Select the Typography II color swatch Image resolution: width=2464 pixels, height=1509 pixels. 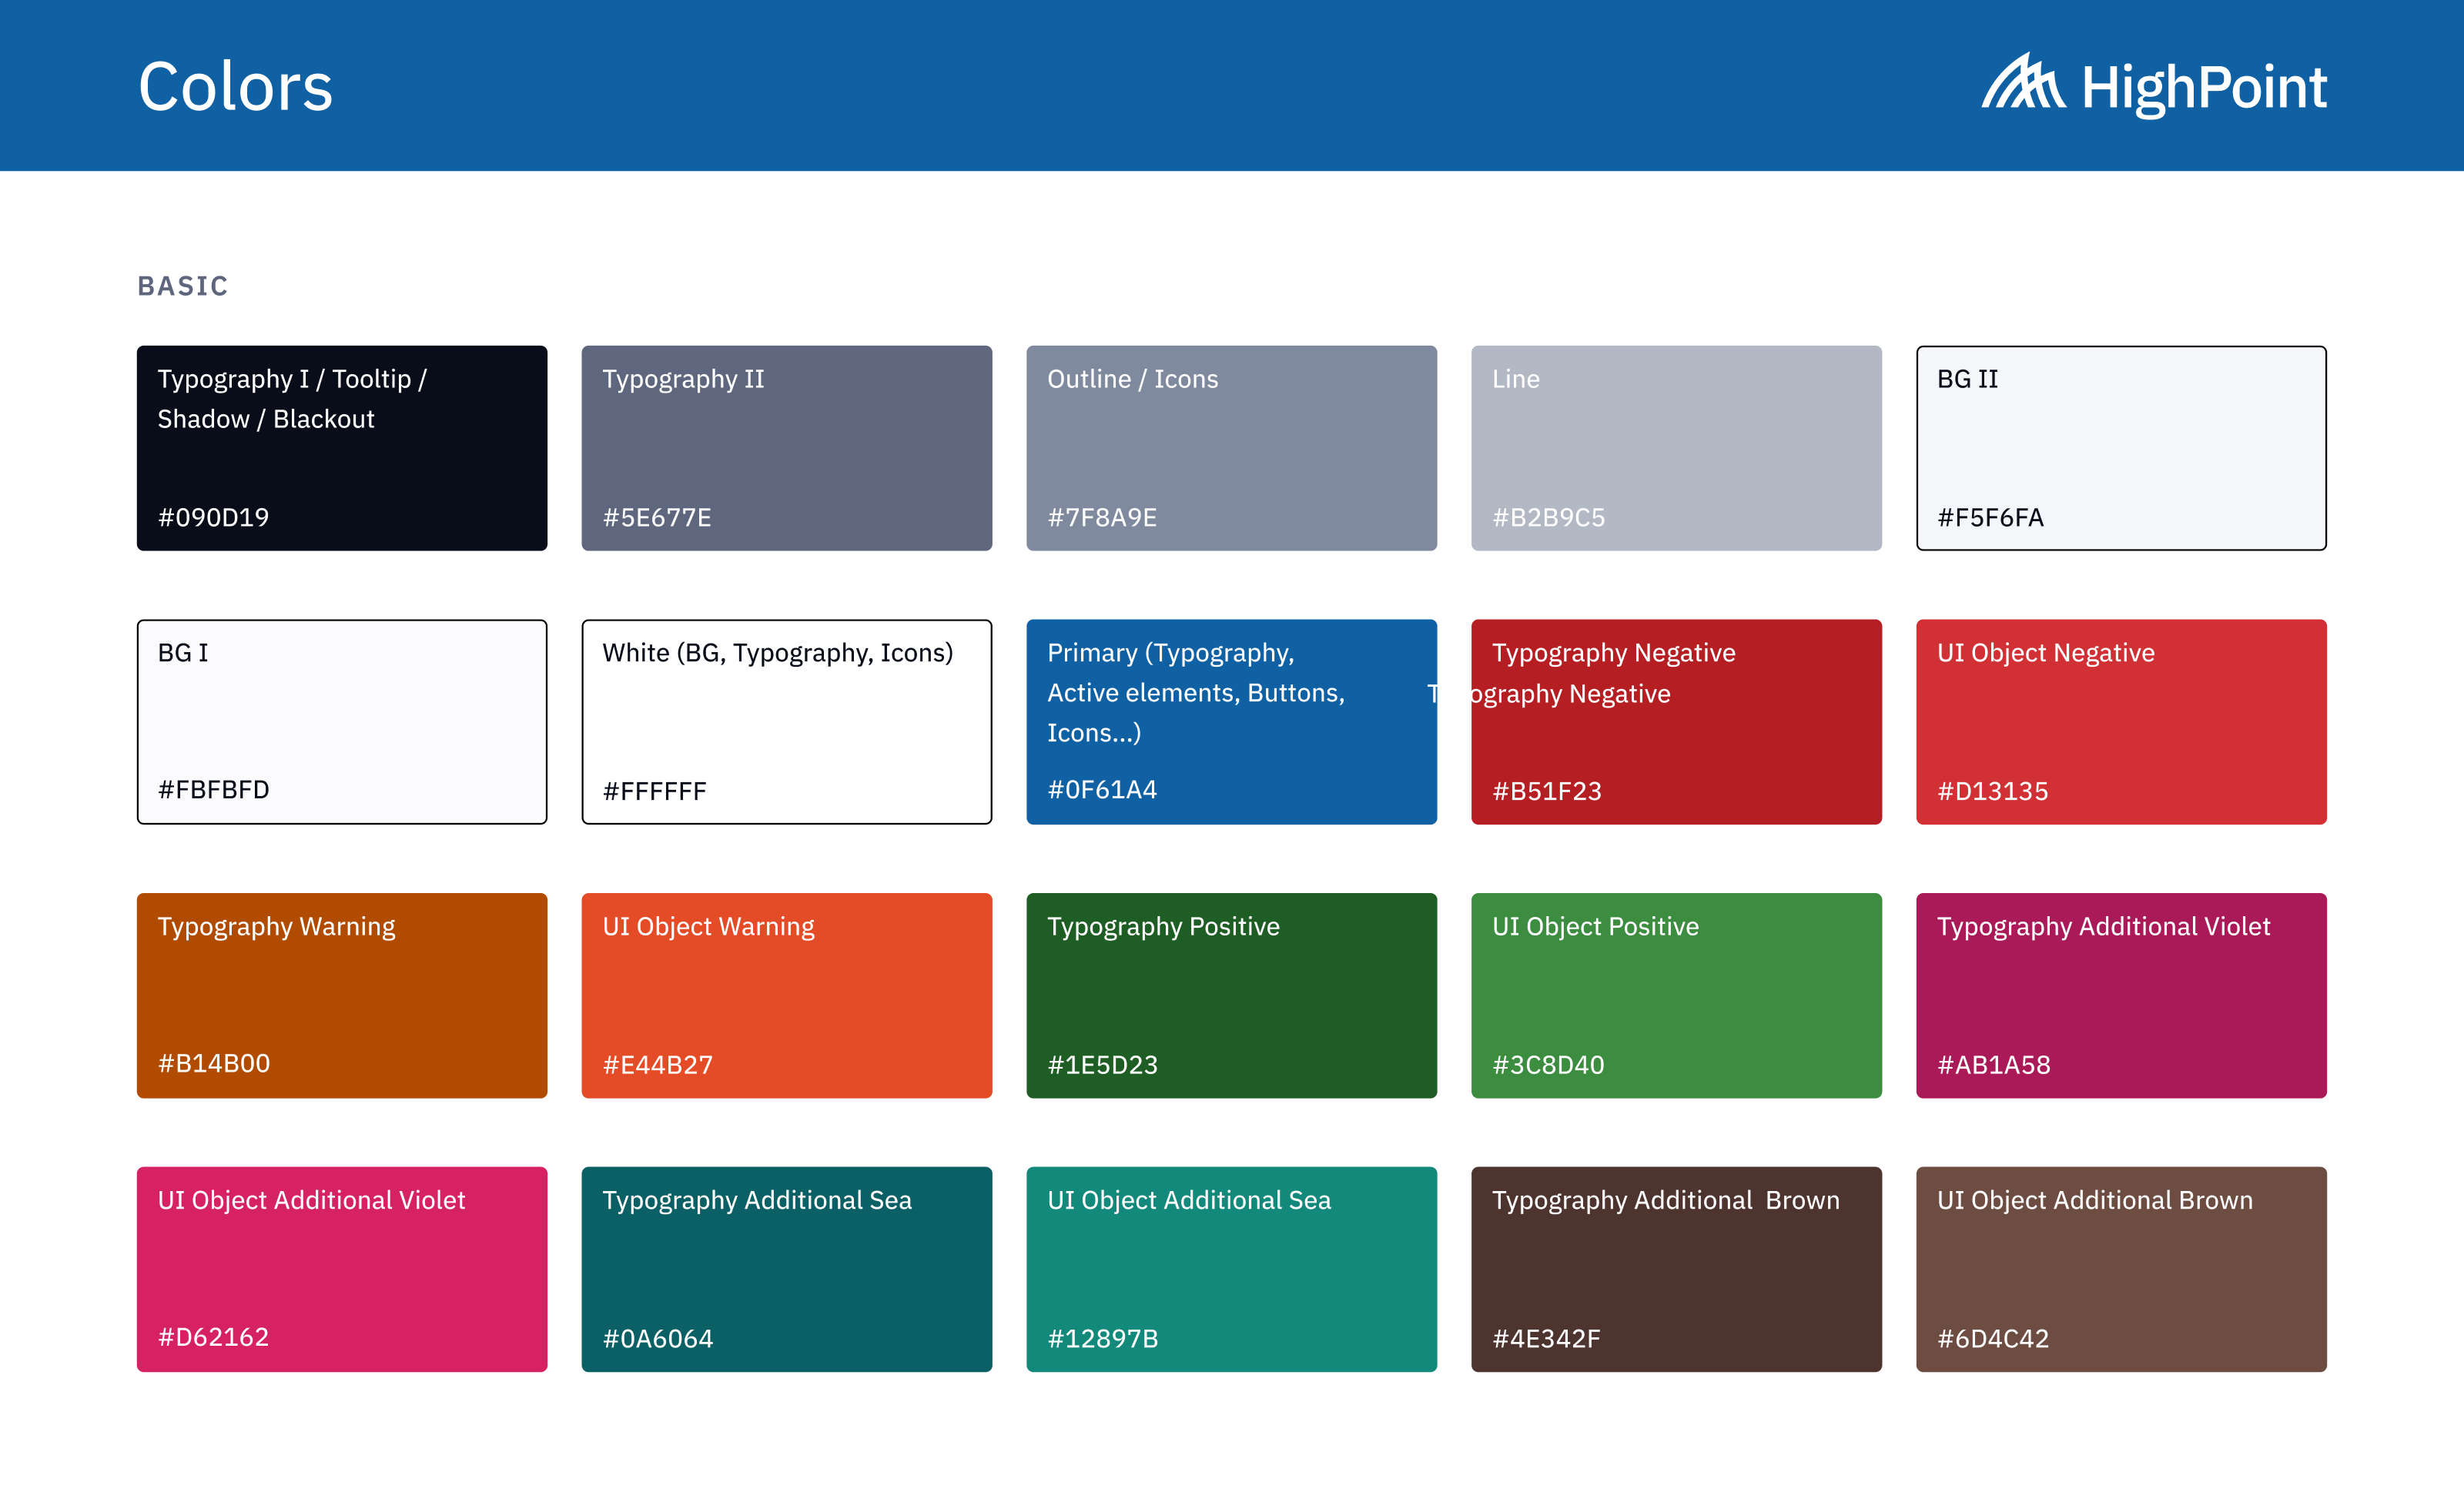(786, 448)
